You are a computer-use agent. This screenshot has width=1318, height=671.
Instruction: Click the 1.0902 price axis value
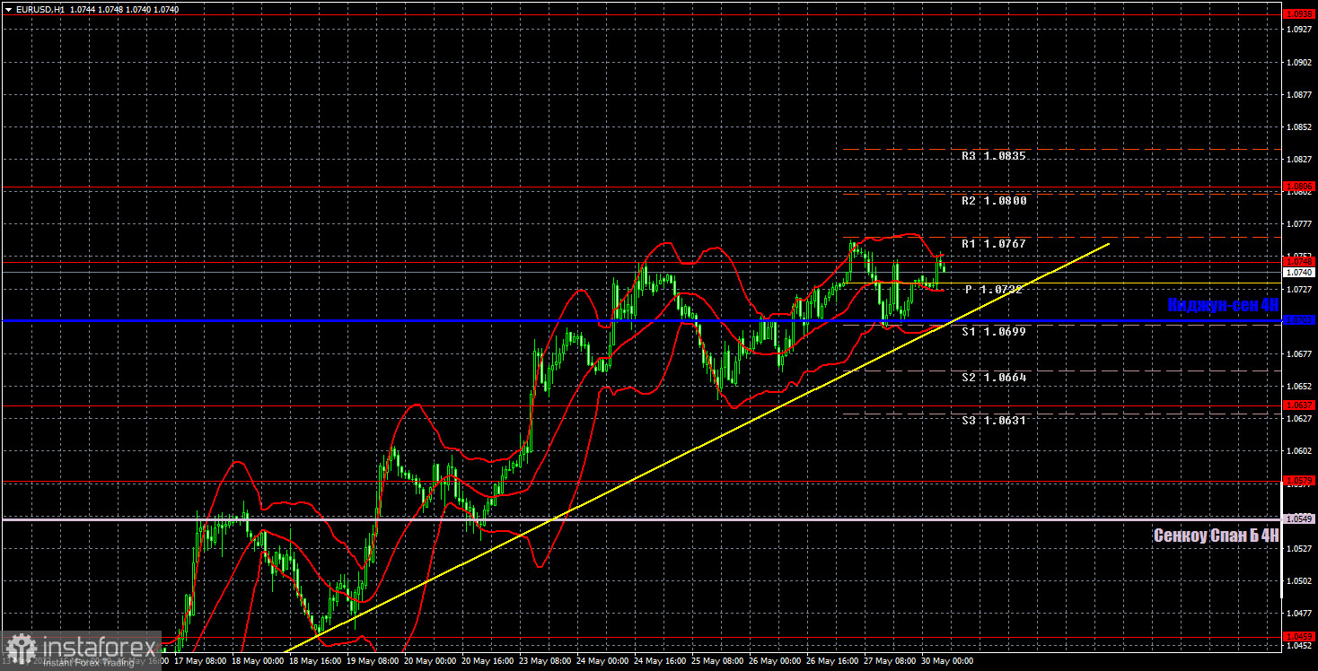(1299, 62)
